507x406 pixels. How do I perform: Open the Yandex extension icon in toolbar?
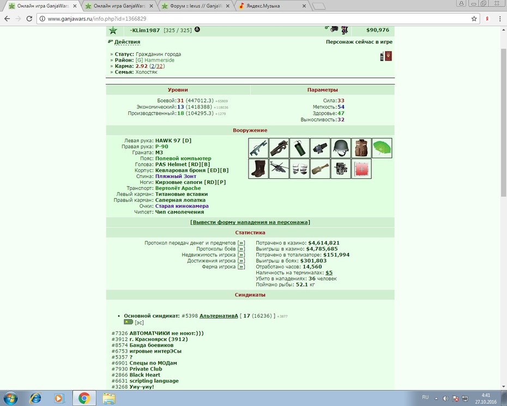click(487, 19)
